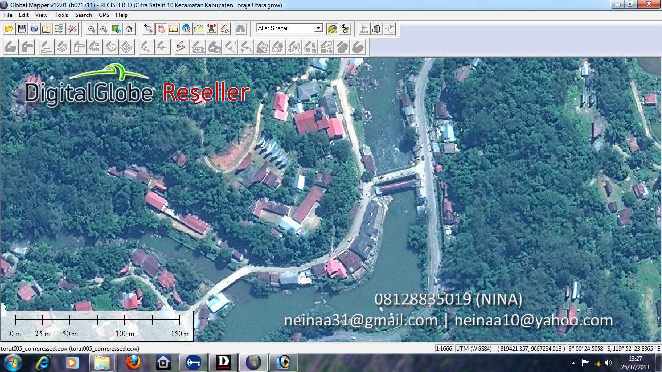
Task: Open the Tools menu
Action: pyautogui.click(x=61, y=15)
